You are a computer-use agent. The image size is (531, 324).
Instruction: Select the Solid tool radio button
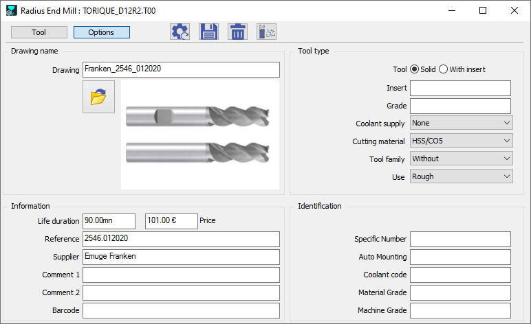click(x=415, y=69)
